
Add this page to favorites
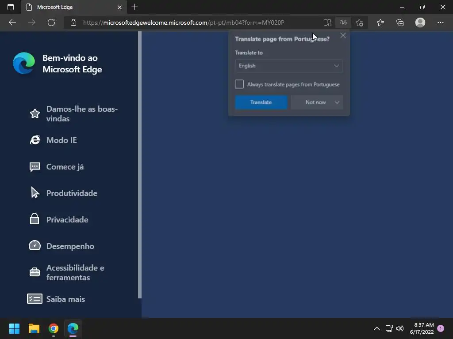(359, 23)
